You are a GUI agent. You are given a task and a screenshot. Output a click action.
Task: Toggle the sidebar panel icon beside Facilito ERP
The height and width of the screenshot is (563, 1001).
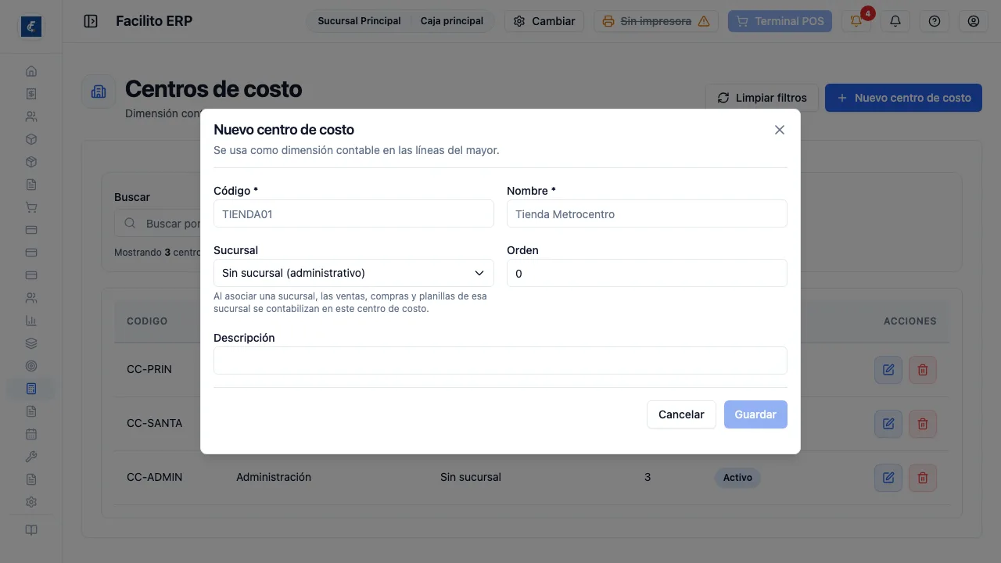[x=91, y=21]
